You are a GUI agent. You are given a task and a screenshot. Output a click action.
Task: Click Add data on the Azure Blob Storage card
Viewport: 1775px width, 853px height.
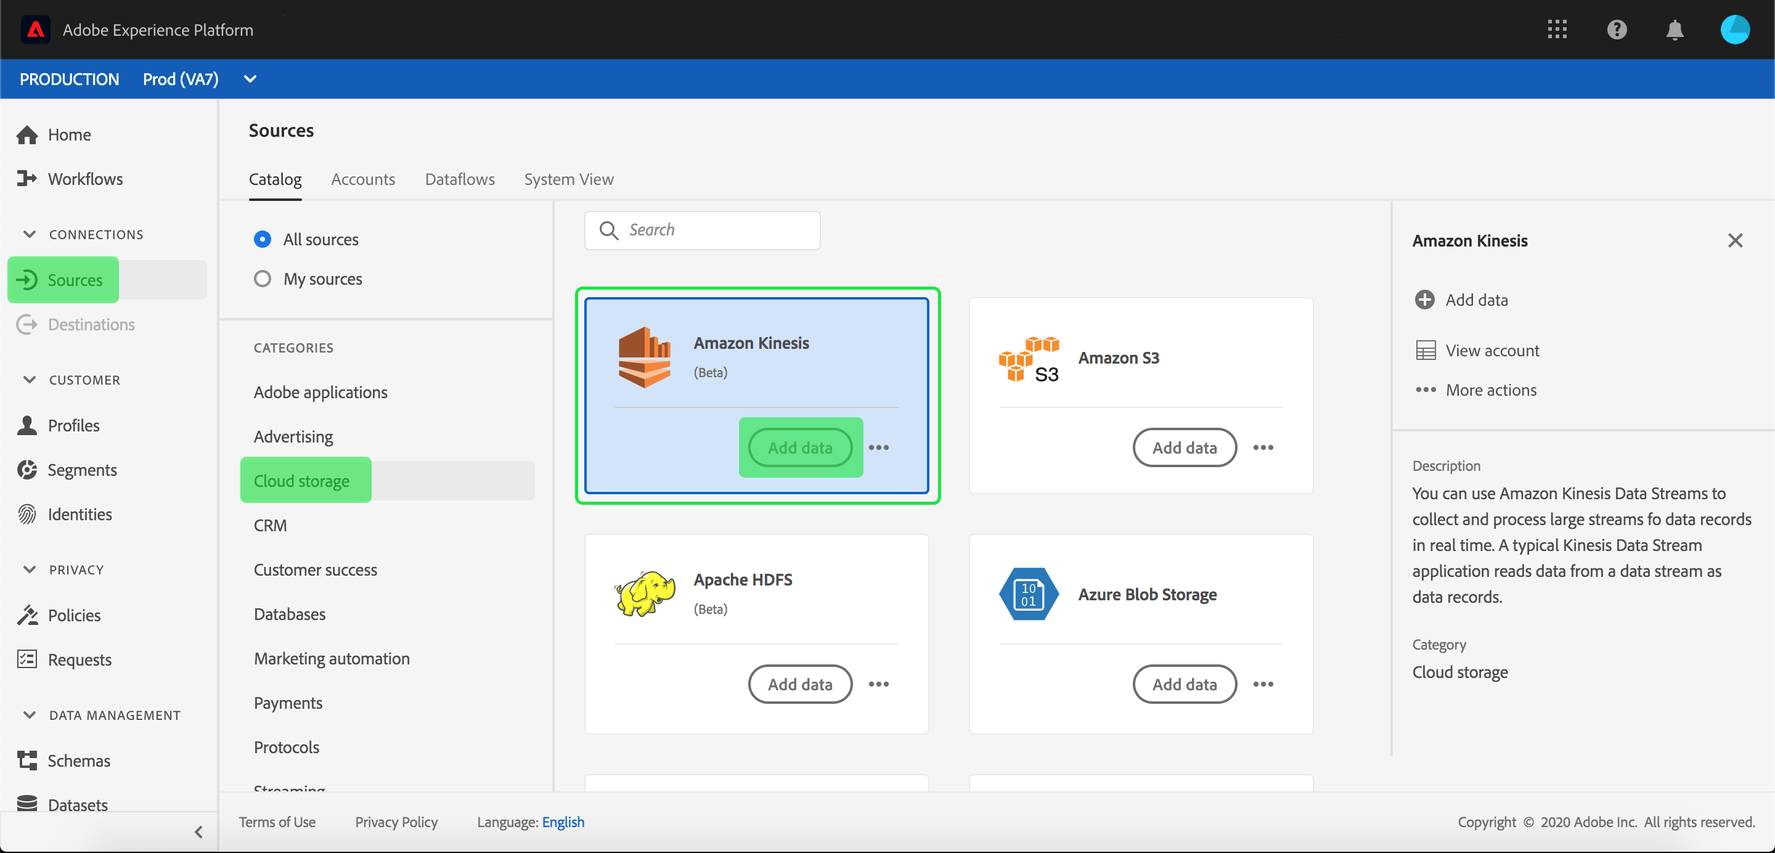(1184, 684)
